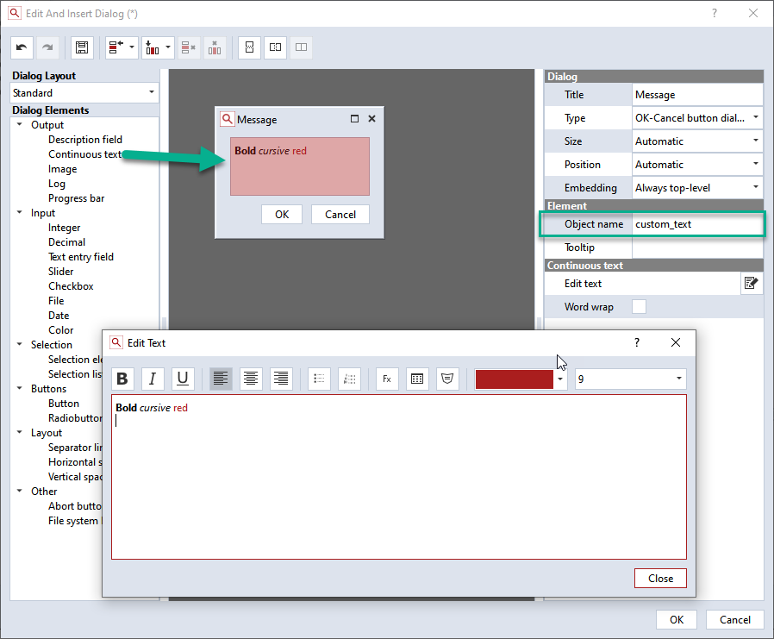This screenshot has width=774, height=639.
Task: Toggle bold formatting in Edit Text
Action: point(122,379)
